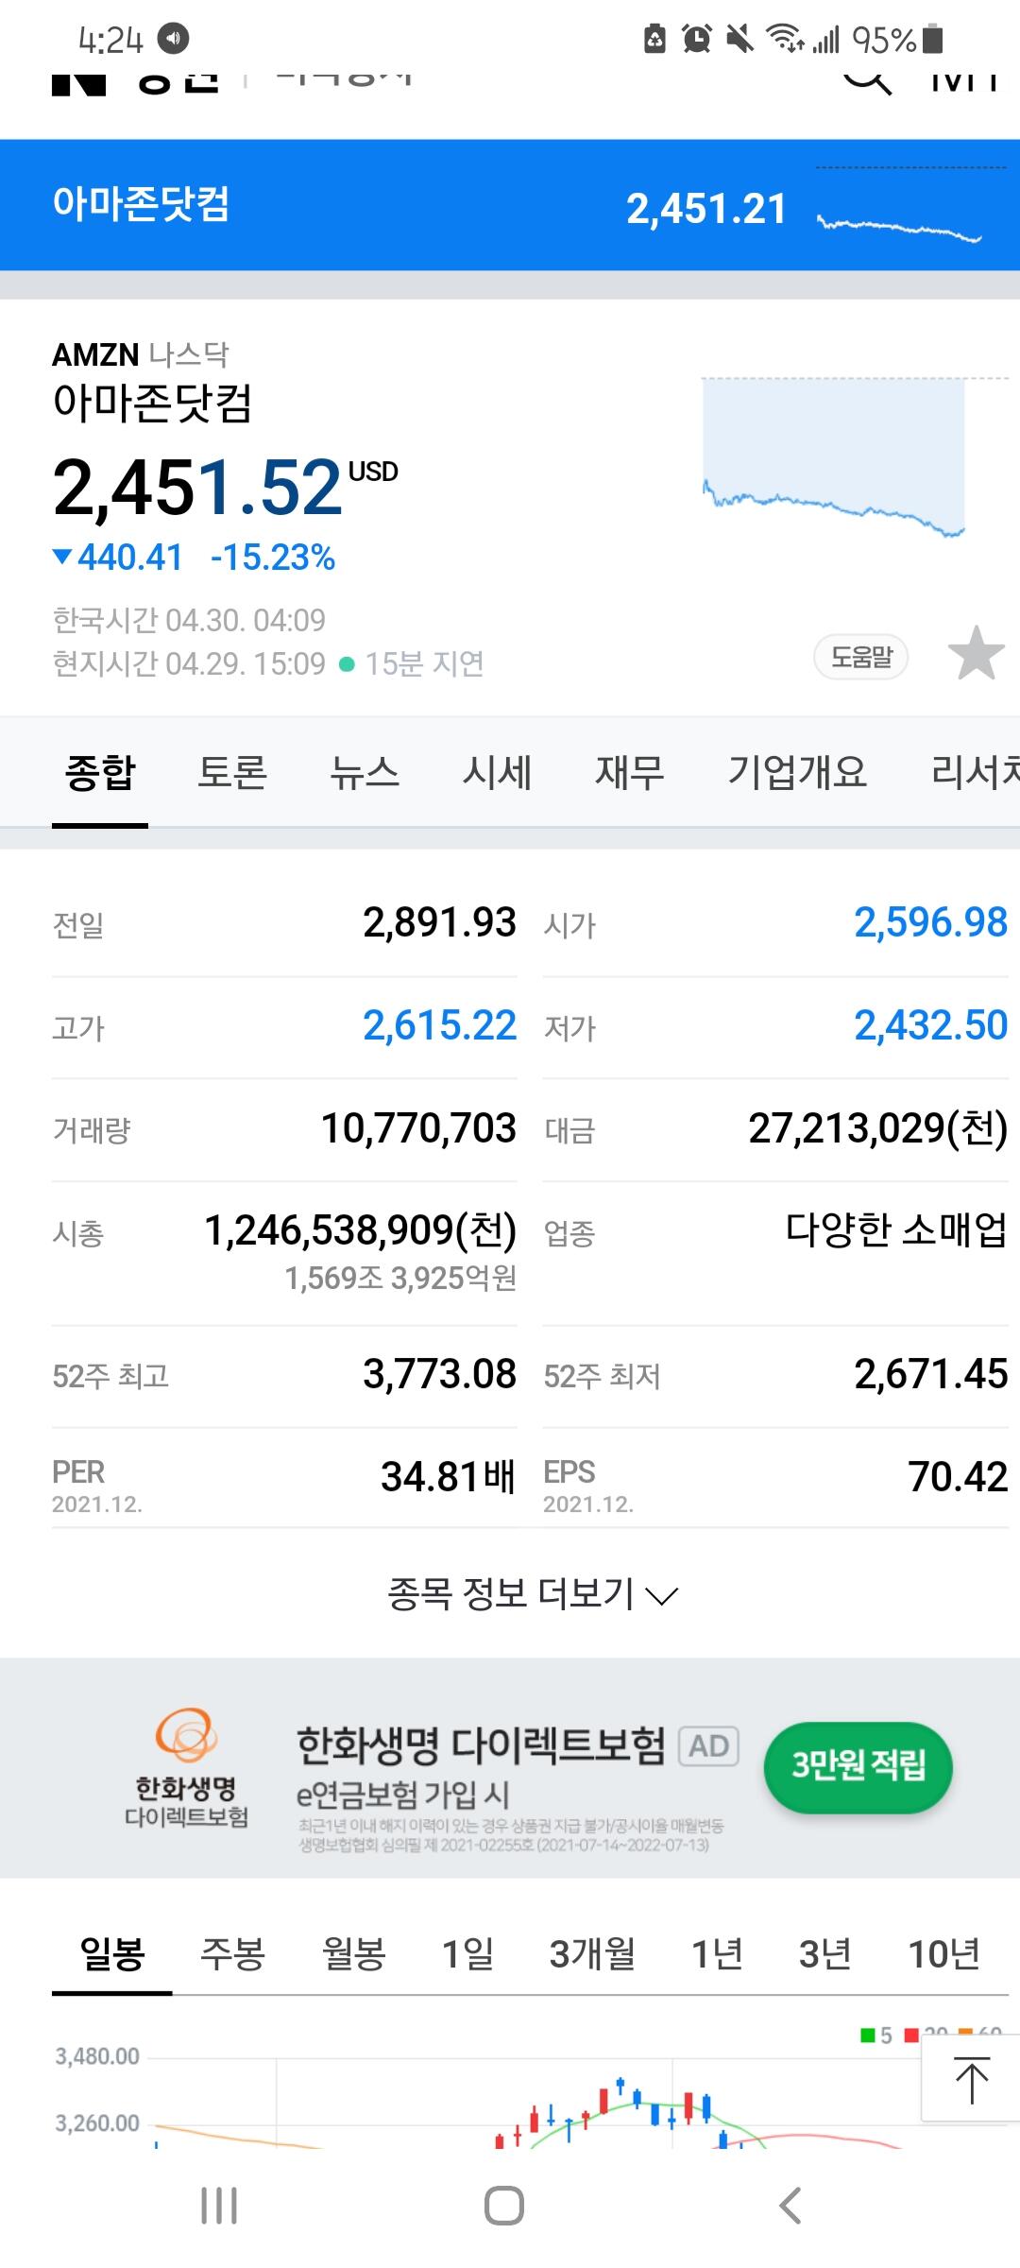Expand 종목 정보 더보기 section

(x=532, y=1595)
